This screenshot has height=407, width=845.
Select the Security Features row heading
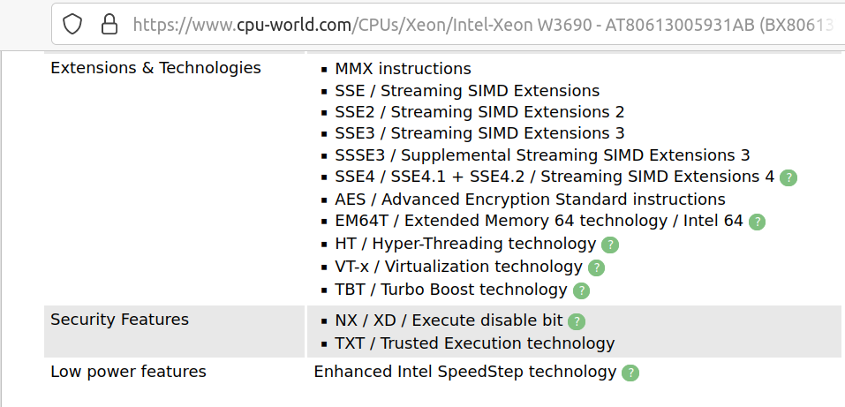pos(119,320)
